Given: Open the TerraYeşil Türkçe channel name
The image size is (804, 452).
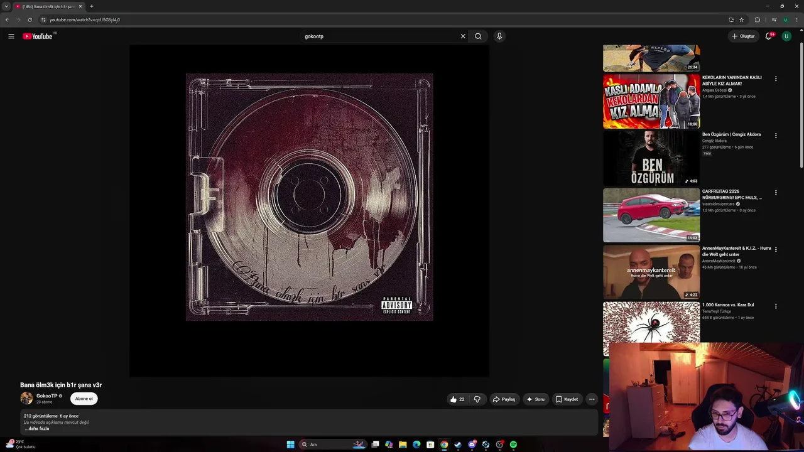Looking at the screenshot, I should tap(717, 311).
